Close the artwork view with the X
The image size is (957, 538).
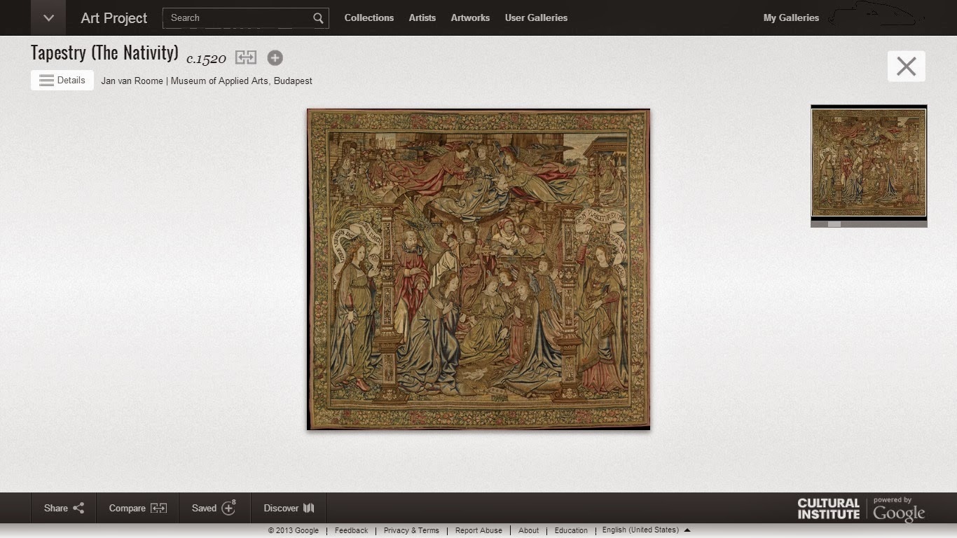tap(906, 66)
